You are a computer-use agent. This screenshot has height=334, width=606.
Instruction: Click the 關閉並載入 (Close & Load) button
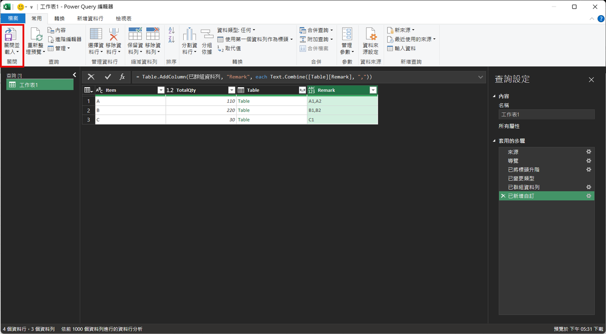click(12, 41)
